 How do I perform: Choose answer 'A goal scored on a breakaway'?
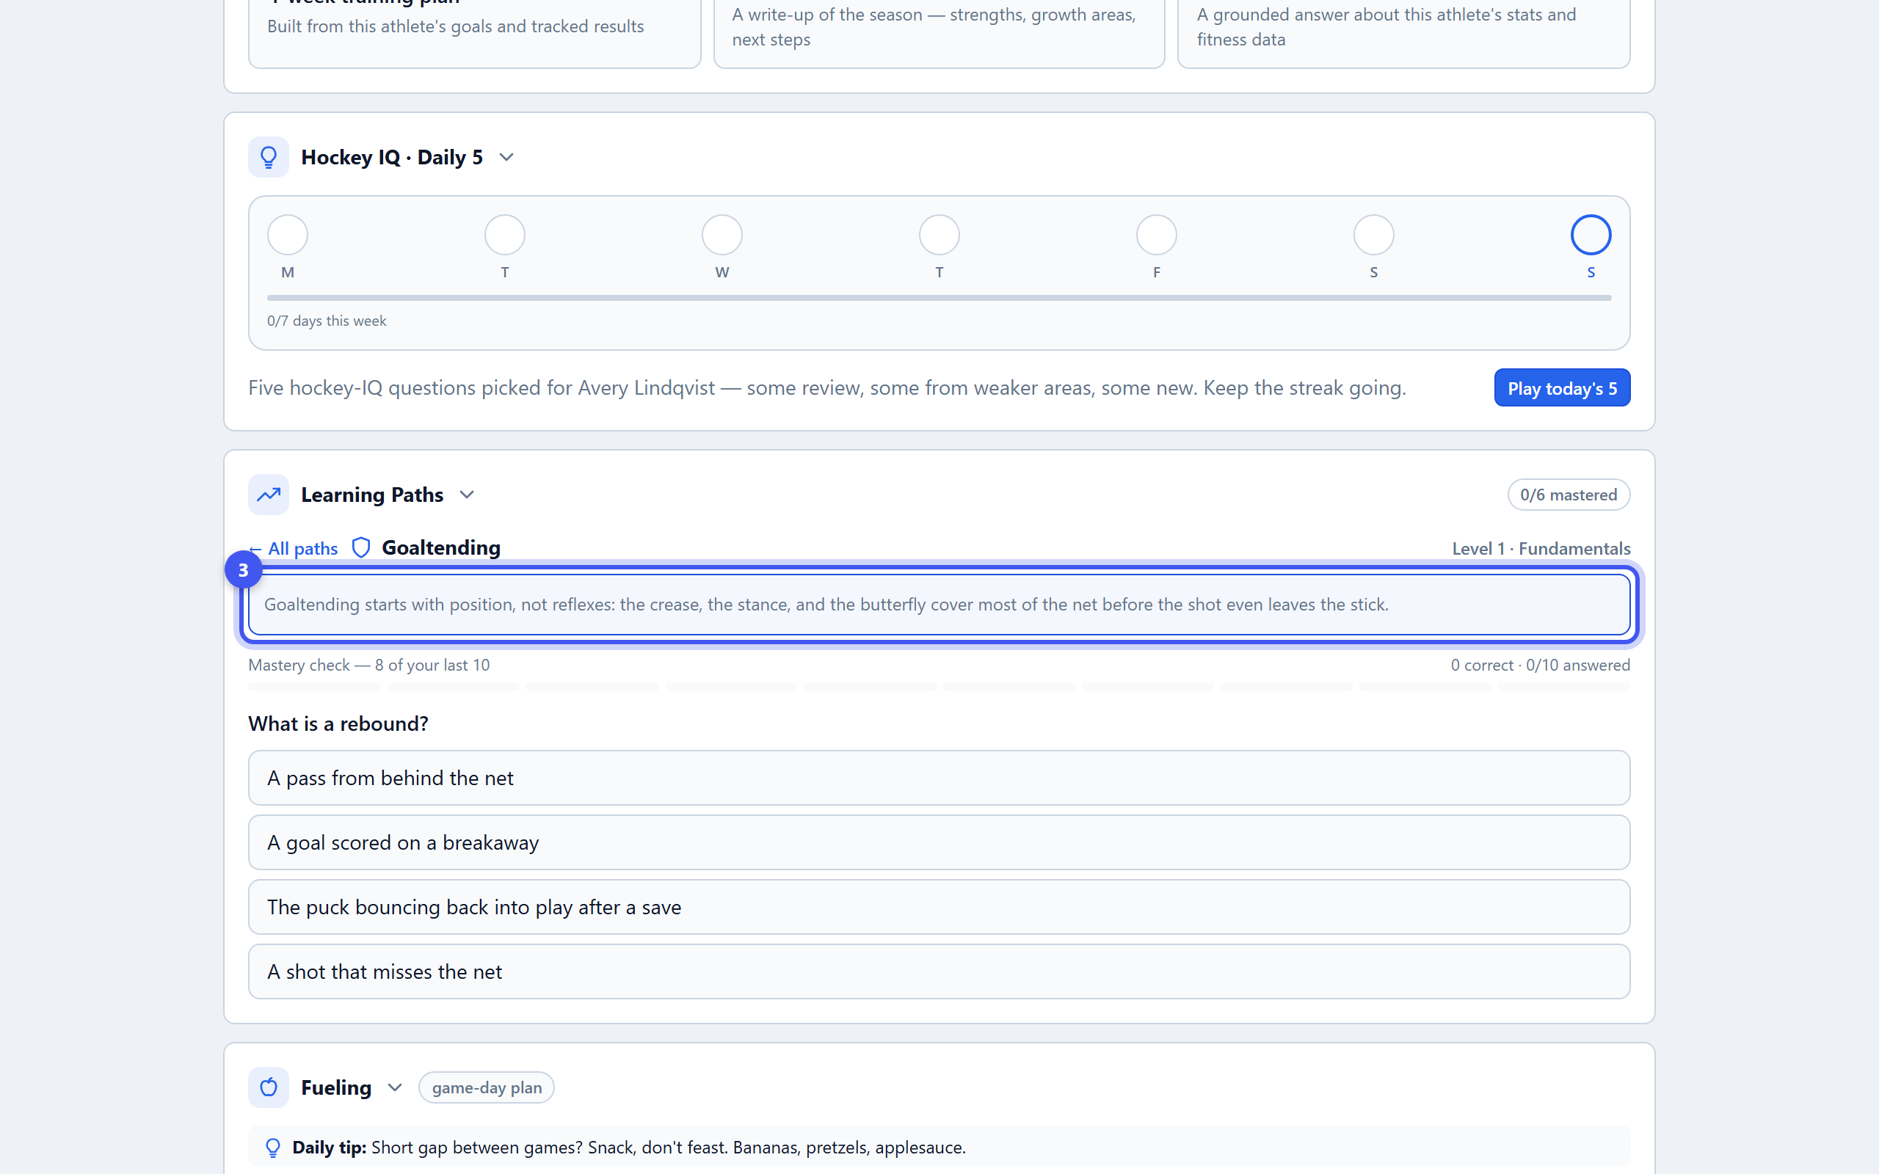[x=939, y=842]
